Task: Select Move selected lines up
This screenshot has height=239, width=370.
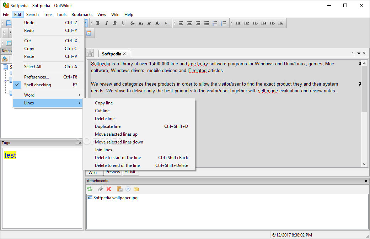Action: tap(139, 134)
